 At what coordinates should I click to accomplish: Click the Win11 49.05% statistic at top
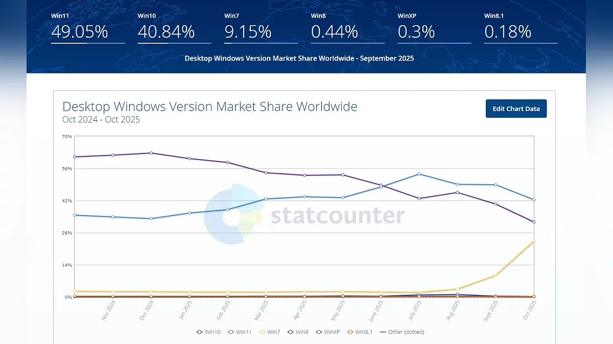pos(80,32)
